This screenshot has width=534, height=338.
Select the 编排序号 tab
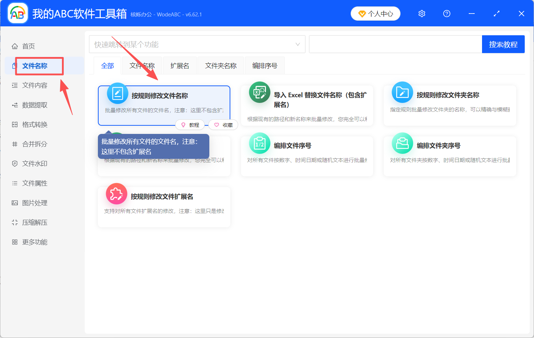[264, 66]
